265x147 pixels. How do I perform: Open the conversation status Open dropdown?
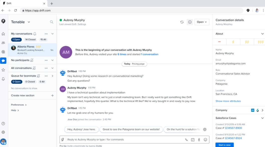click(x=202, y=22)
